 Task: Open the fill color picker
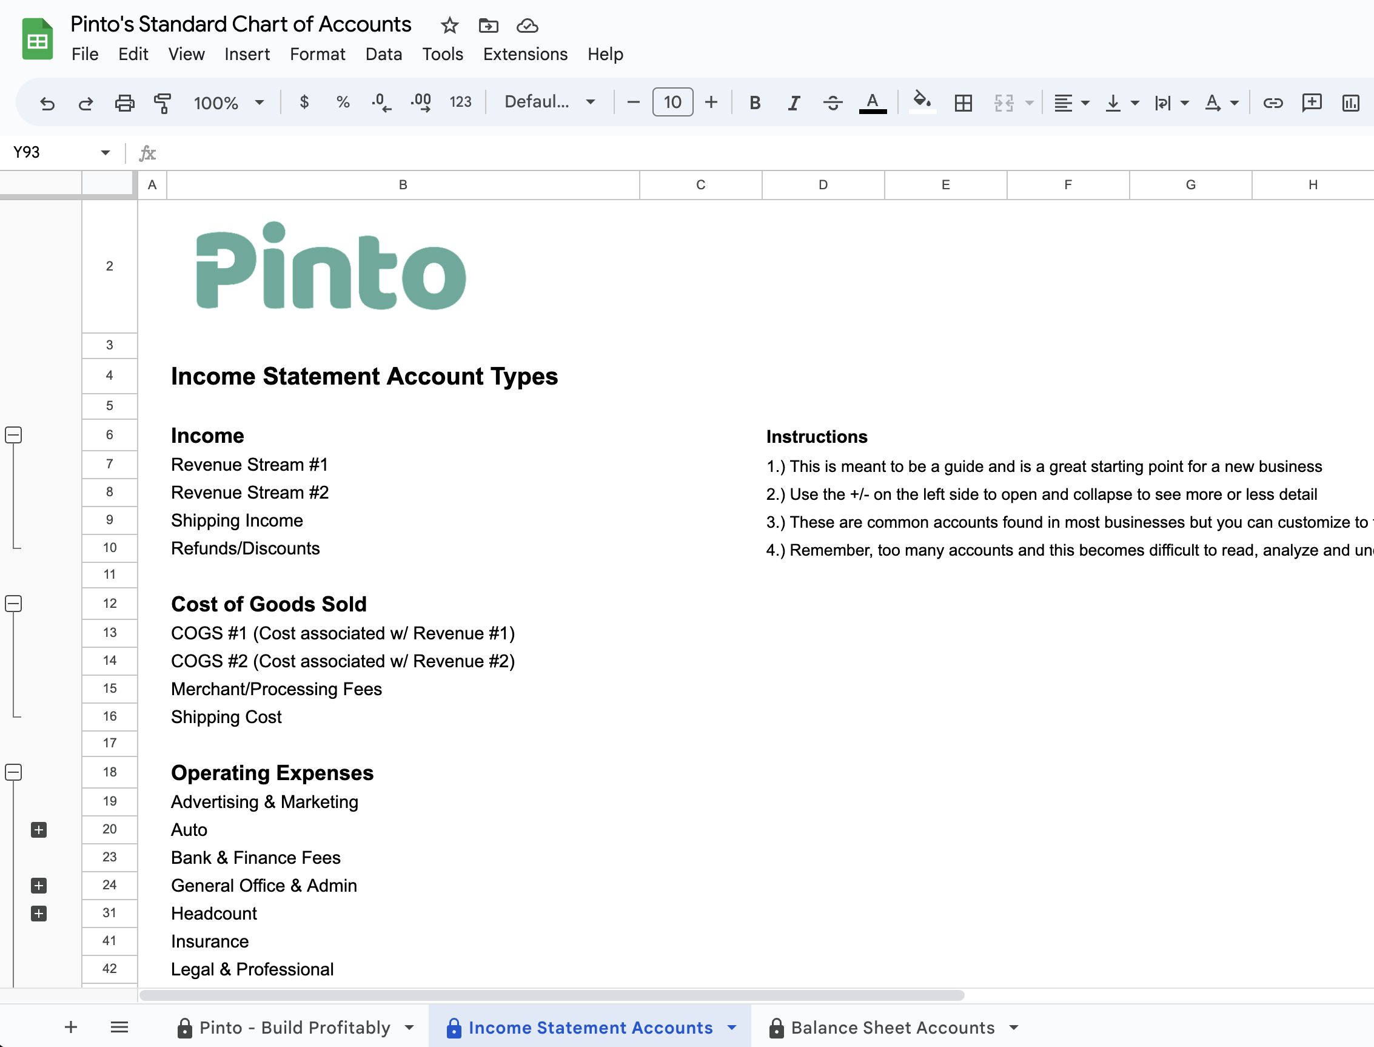(922, 101)
